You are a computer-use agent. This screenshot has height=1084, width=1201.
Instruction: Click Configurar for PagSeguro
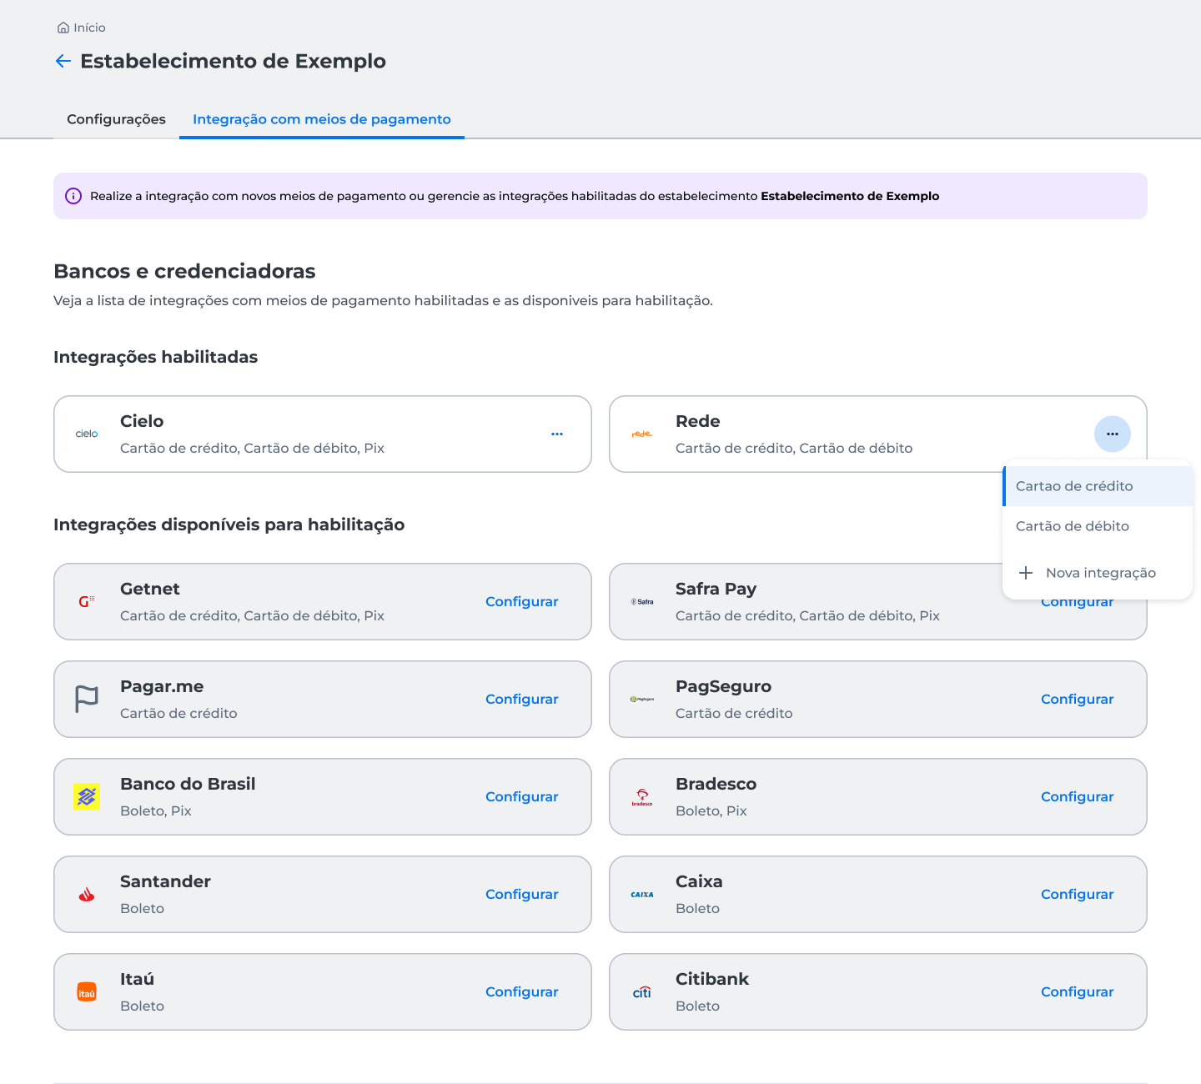click(x=1078, y=699)
